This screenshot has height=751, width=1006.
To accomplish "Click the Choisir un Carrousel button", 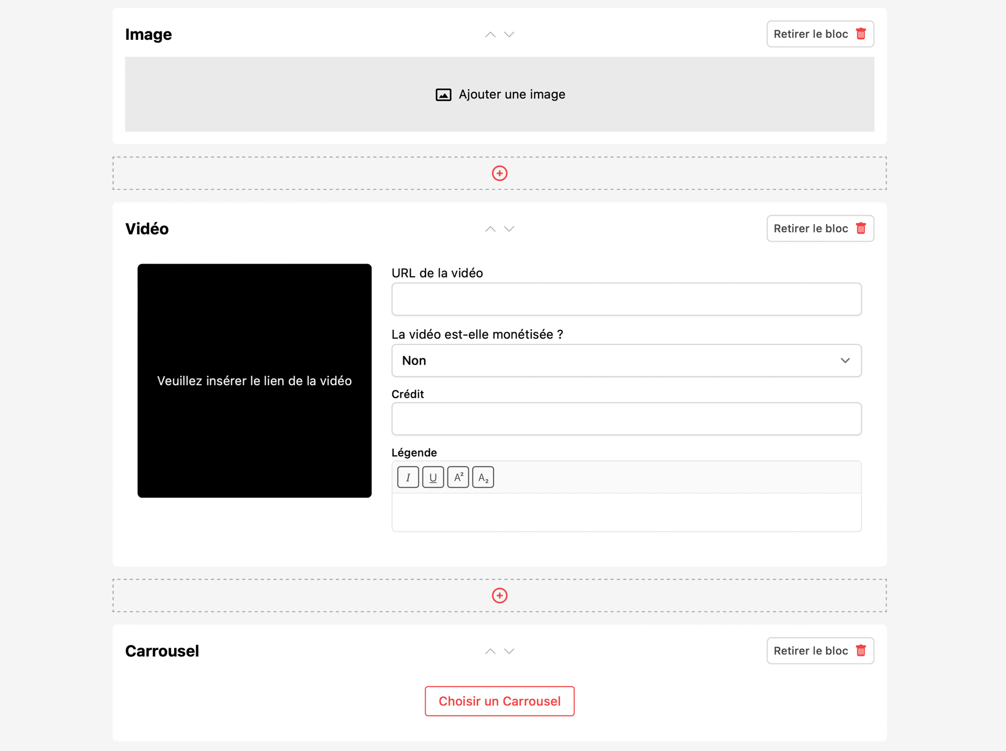I will [x=500, y=701].
